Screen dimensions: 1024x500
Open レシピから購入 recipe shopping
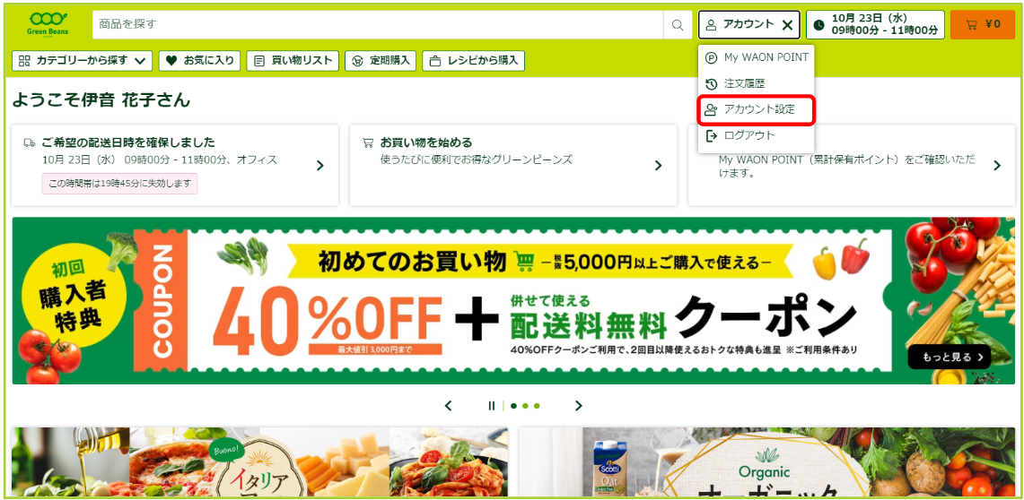click(474, 61)
